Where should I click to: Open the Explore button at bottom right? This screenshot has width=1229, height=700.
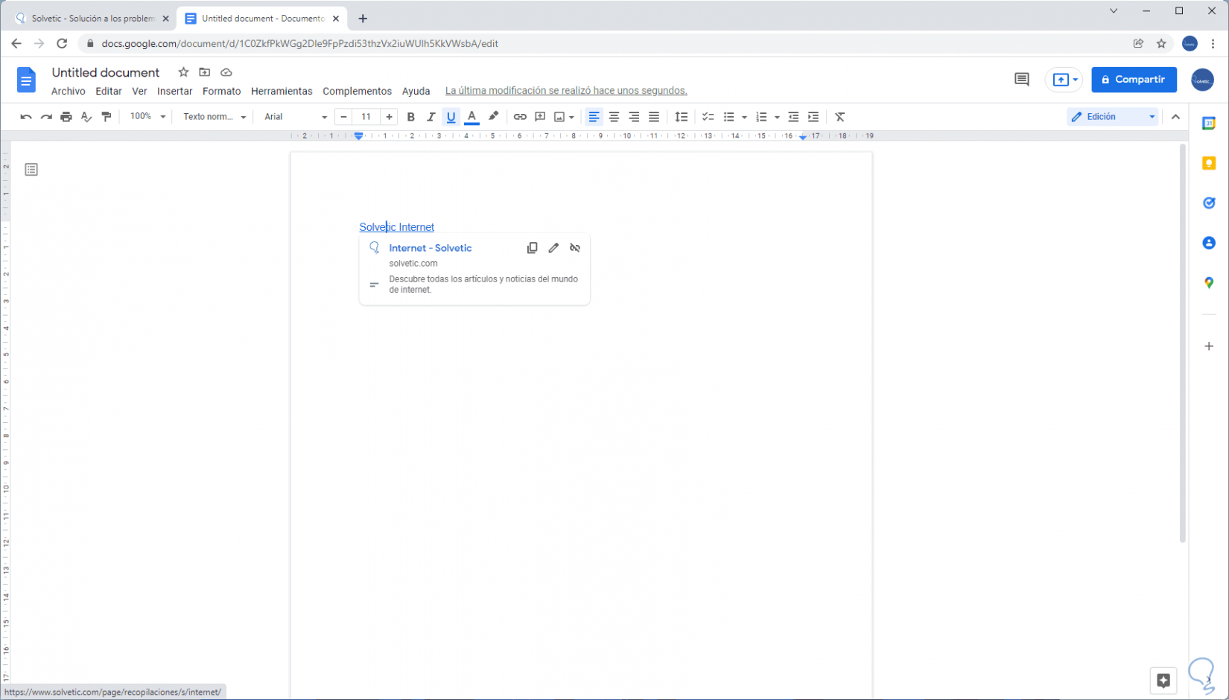(x=1163, y=680)
